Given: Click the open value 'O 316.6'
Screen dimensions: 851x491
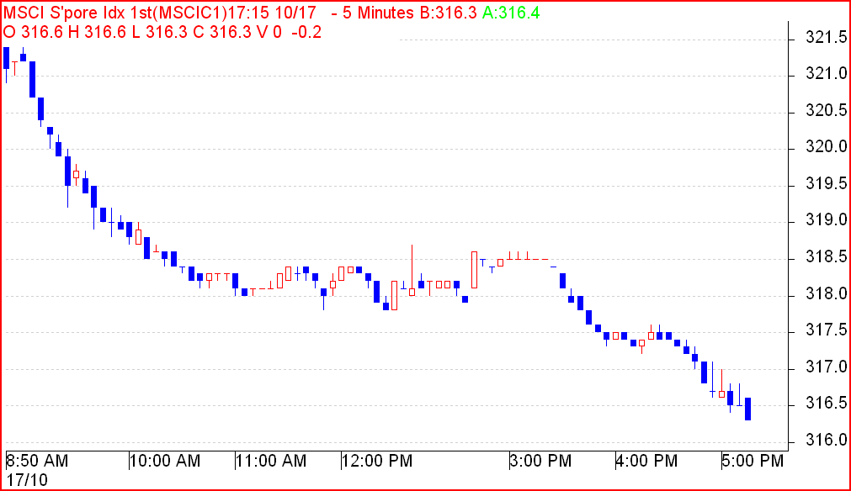Looking at the screenshot, I should point(33,32).
